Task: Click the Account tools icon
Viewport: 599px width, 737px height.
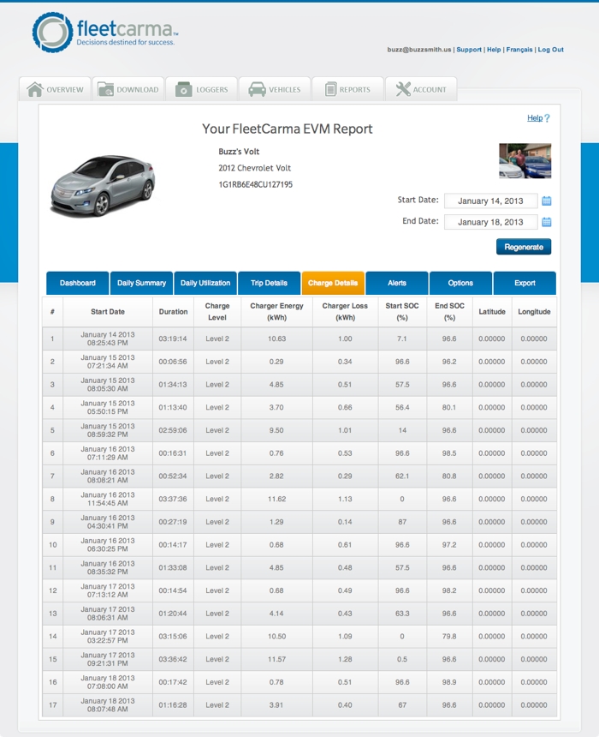Action: [x=403, y=89]
